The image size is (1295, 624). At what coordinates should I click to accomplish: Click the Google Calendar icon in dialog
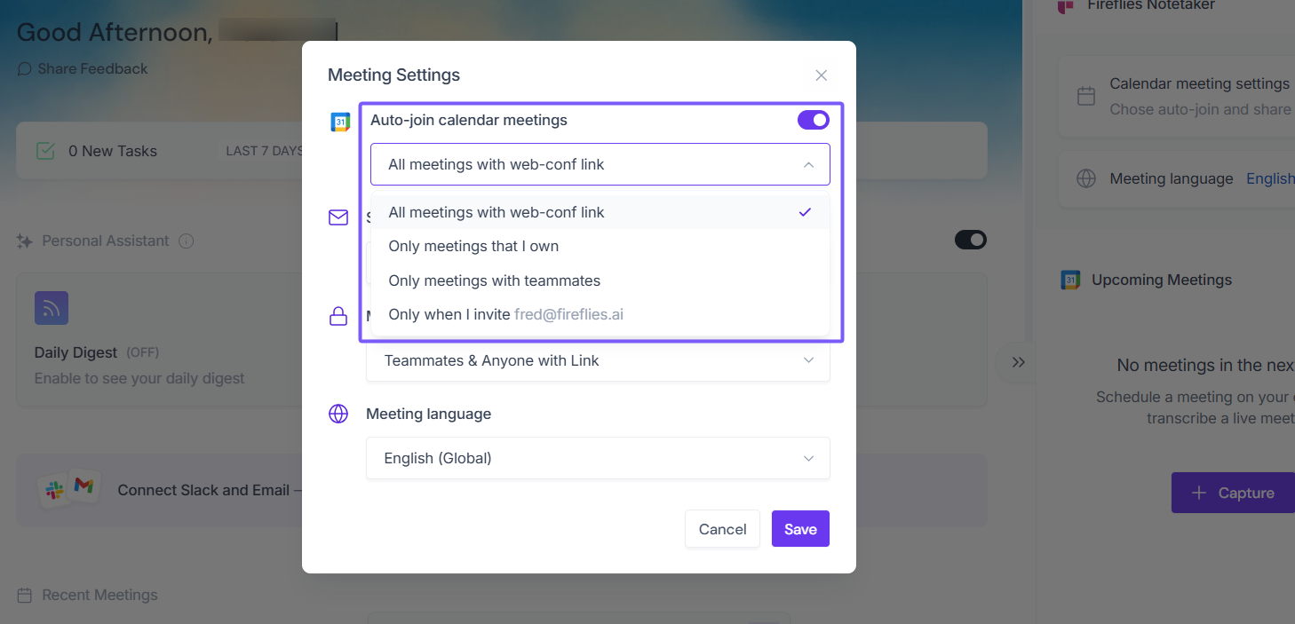click(x=340, y=122)
